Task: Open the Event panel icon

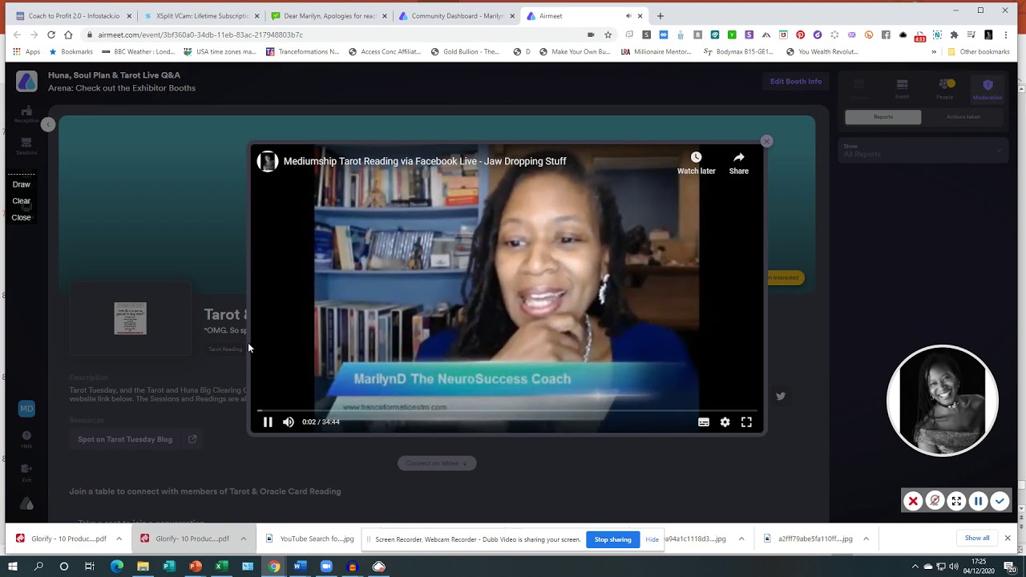Action: point(902,89)
